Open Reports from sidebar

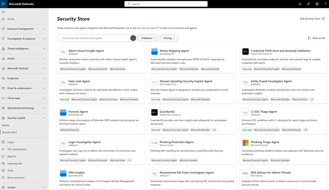[12, 156]
